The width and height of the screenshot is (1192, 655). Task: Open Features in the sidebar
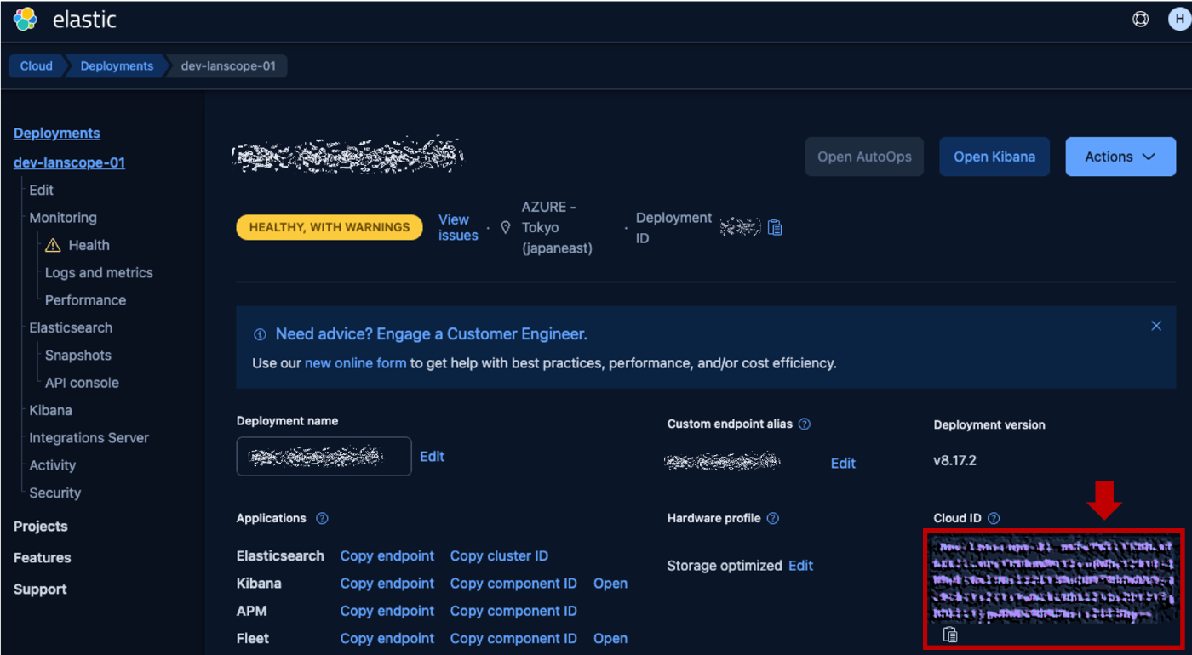pyautogui.click(x=43, y=557)
